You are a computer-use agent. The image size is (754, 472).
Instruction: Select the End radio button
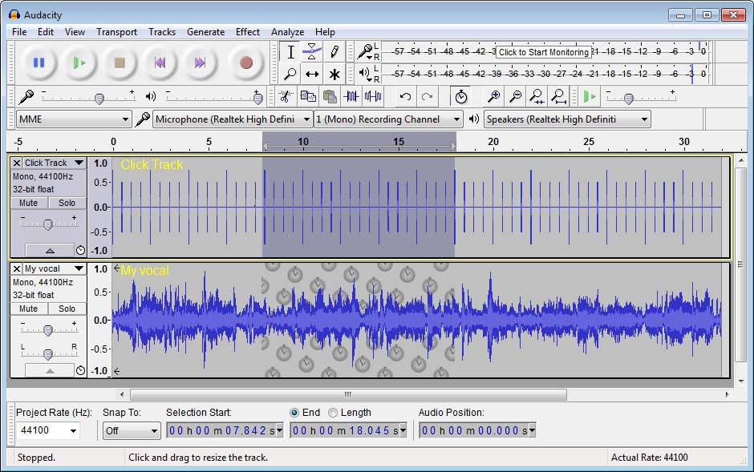(x=296, y=413)
